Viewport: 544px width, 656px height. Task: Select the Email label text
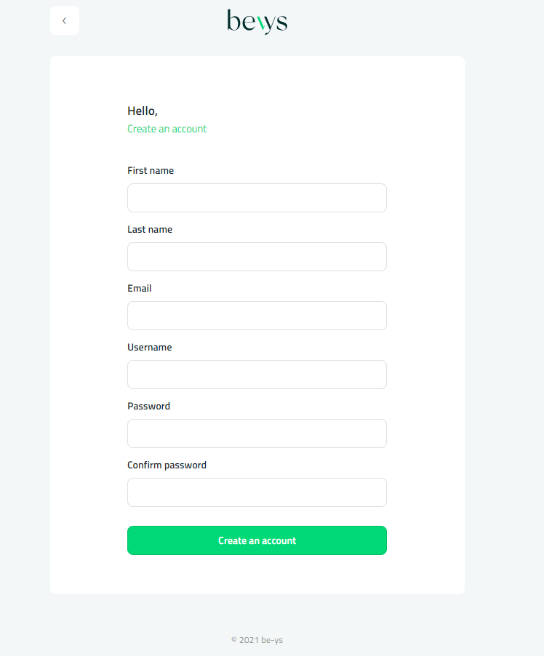tap(139, 288)
